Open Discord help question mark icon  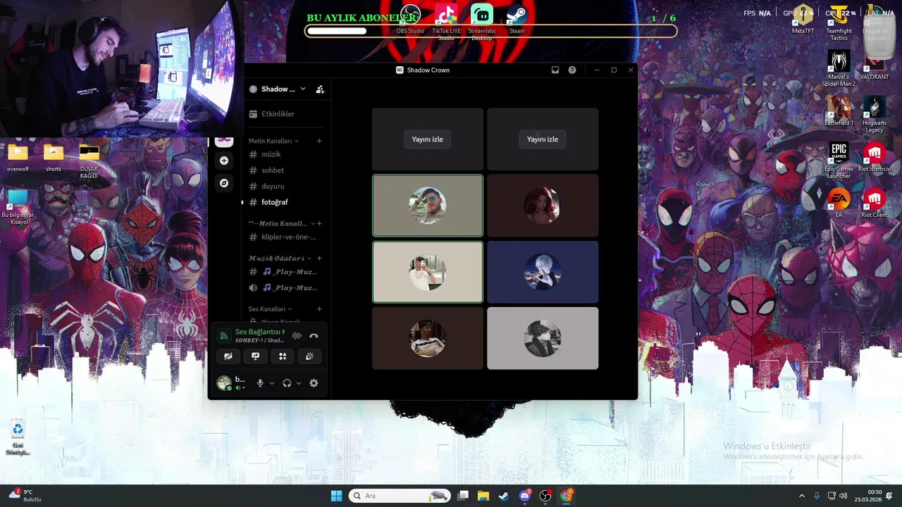(x=572, y=70)
